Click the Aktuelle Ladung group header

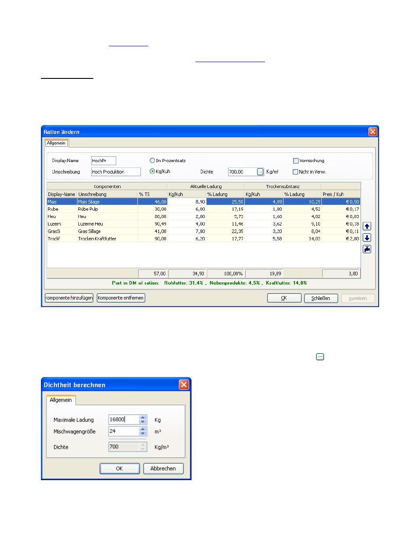[x=206, y=187]
